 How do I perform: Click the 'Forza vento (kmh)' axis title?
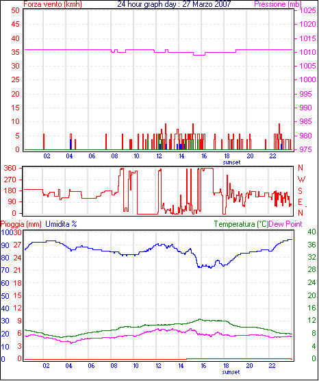53,4
